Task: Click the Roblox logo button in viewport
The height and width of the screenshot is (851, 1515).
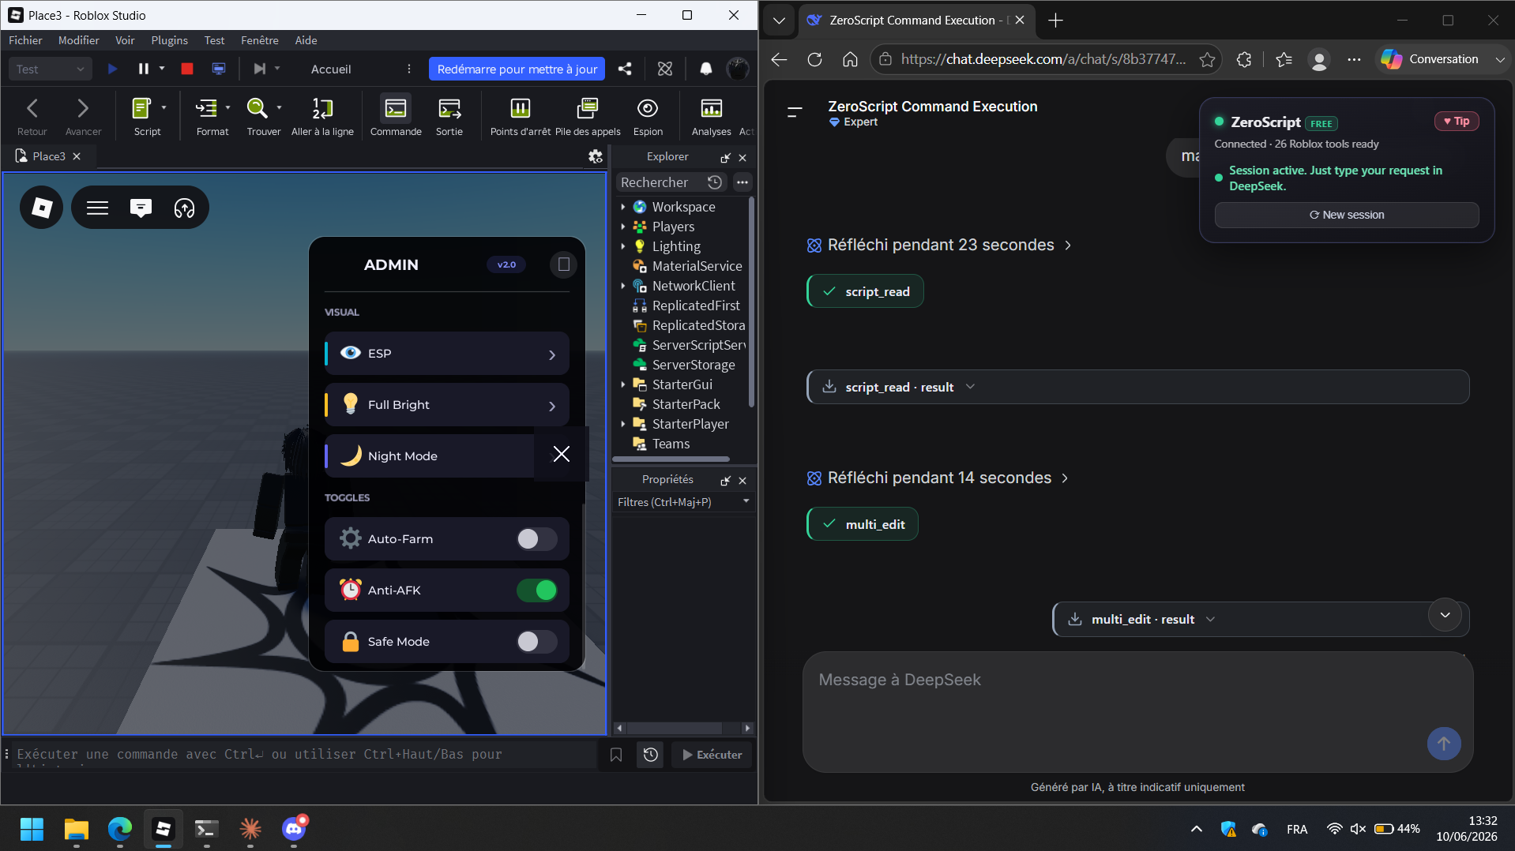Action: point(41,208)
